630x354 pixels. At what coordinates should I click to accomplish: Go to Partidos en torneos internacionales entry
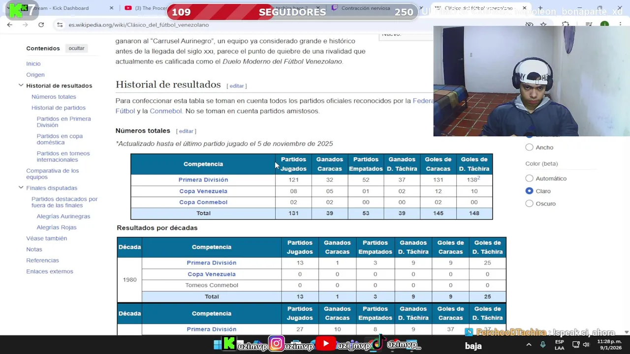63,156
